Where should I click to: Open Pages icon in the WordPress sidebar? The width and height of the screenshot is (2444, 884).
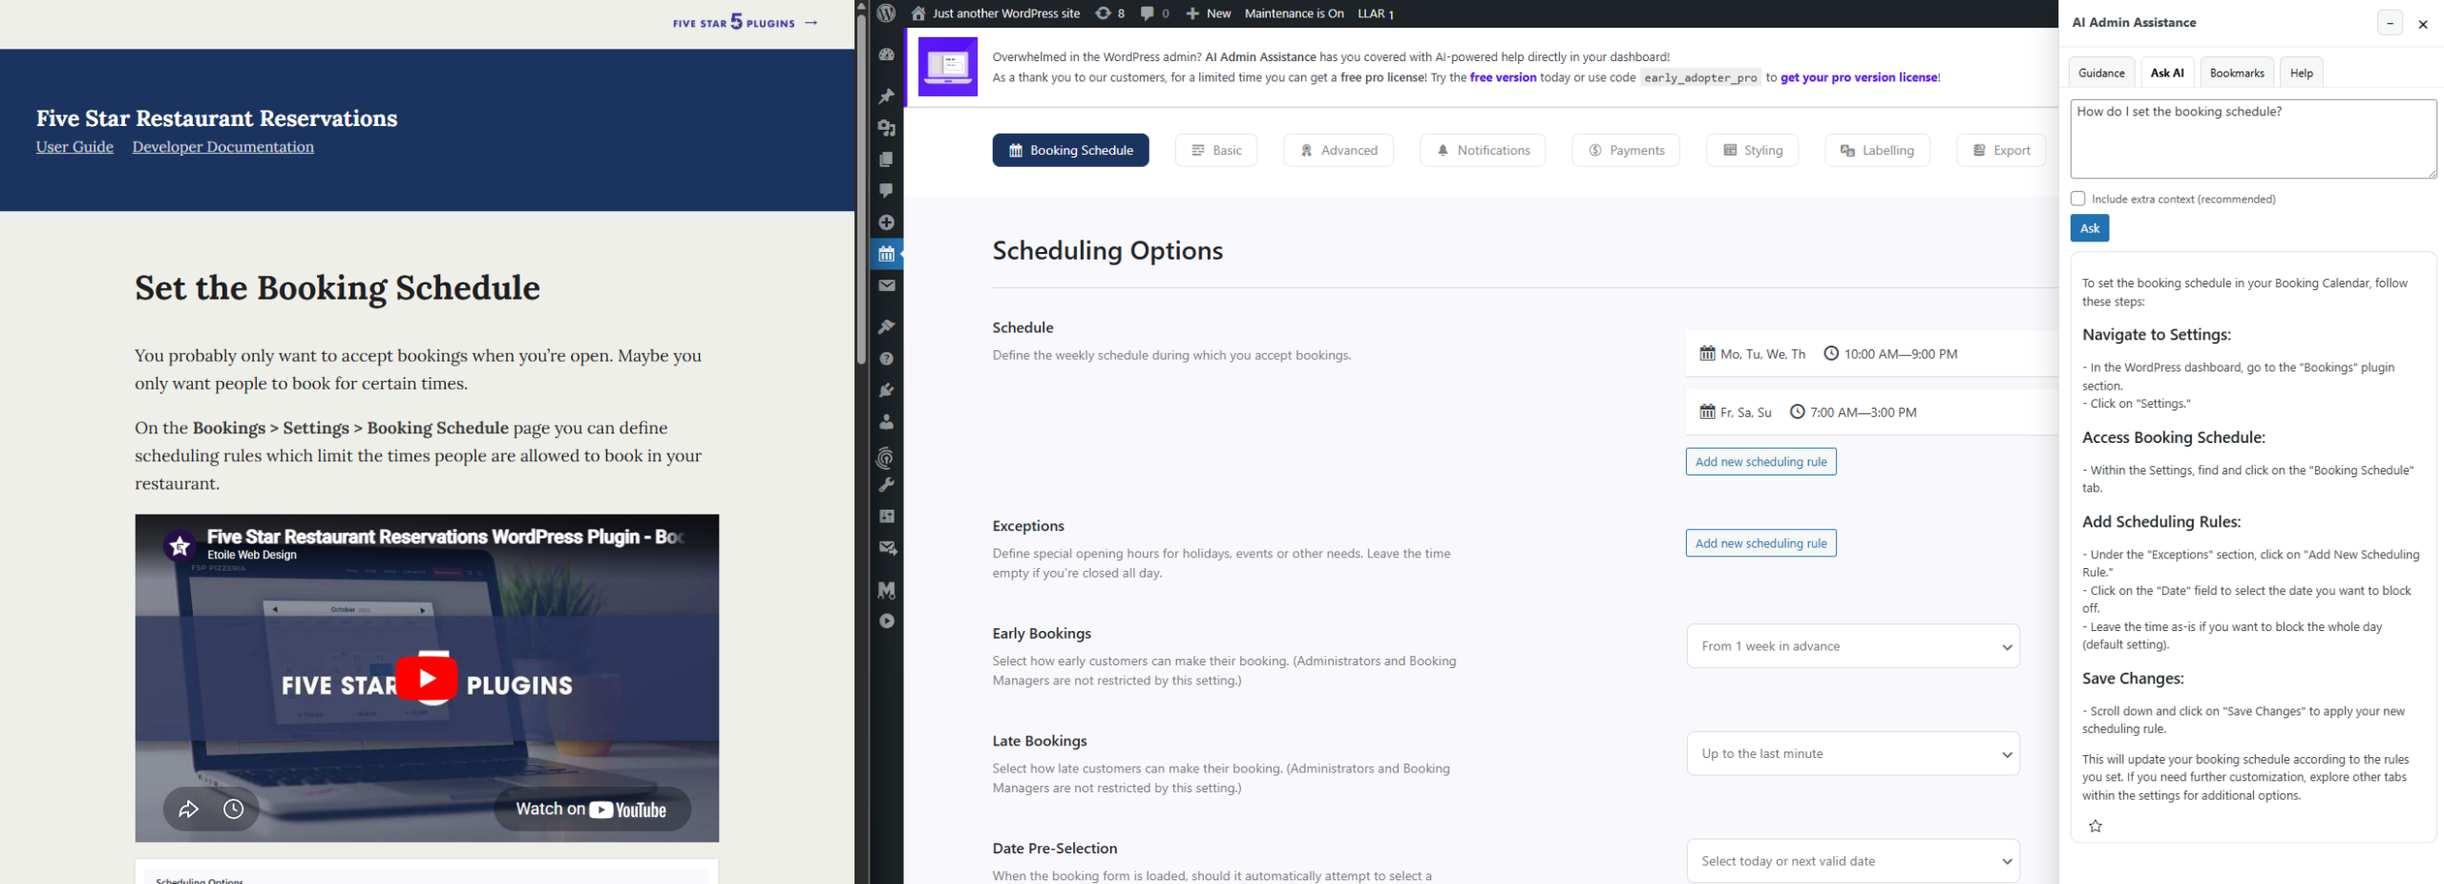pyautogui.click(x=886, y=158)
